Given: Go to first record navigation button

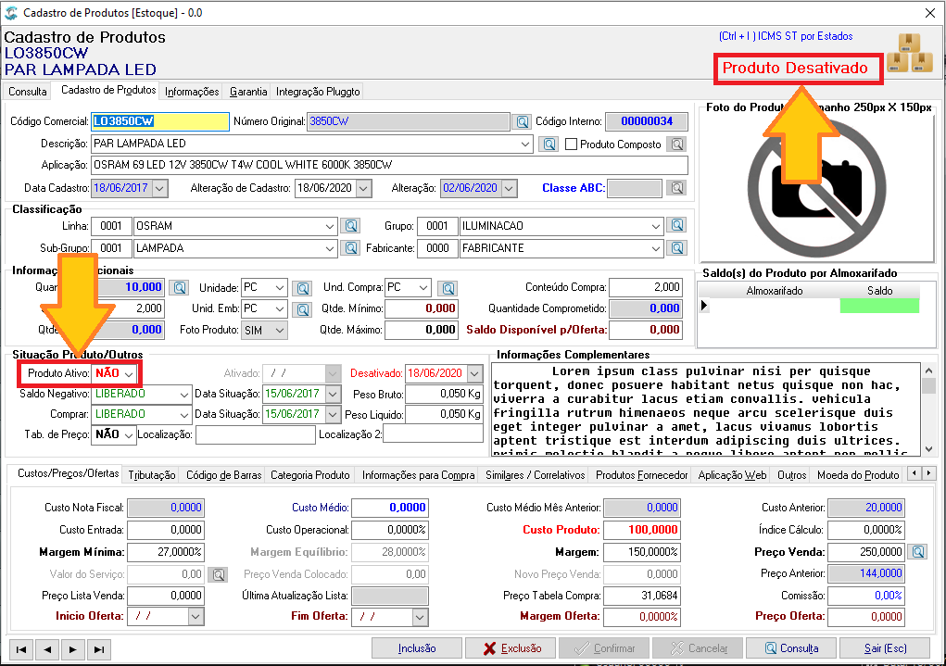Looking at the screenshot, I should coord(21,649).
